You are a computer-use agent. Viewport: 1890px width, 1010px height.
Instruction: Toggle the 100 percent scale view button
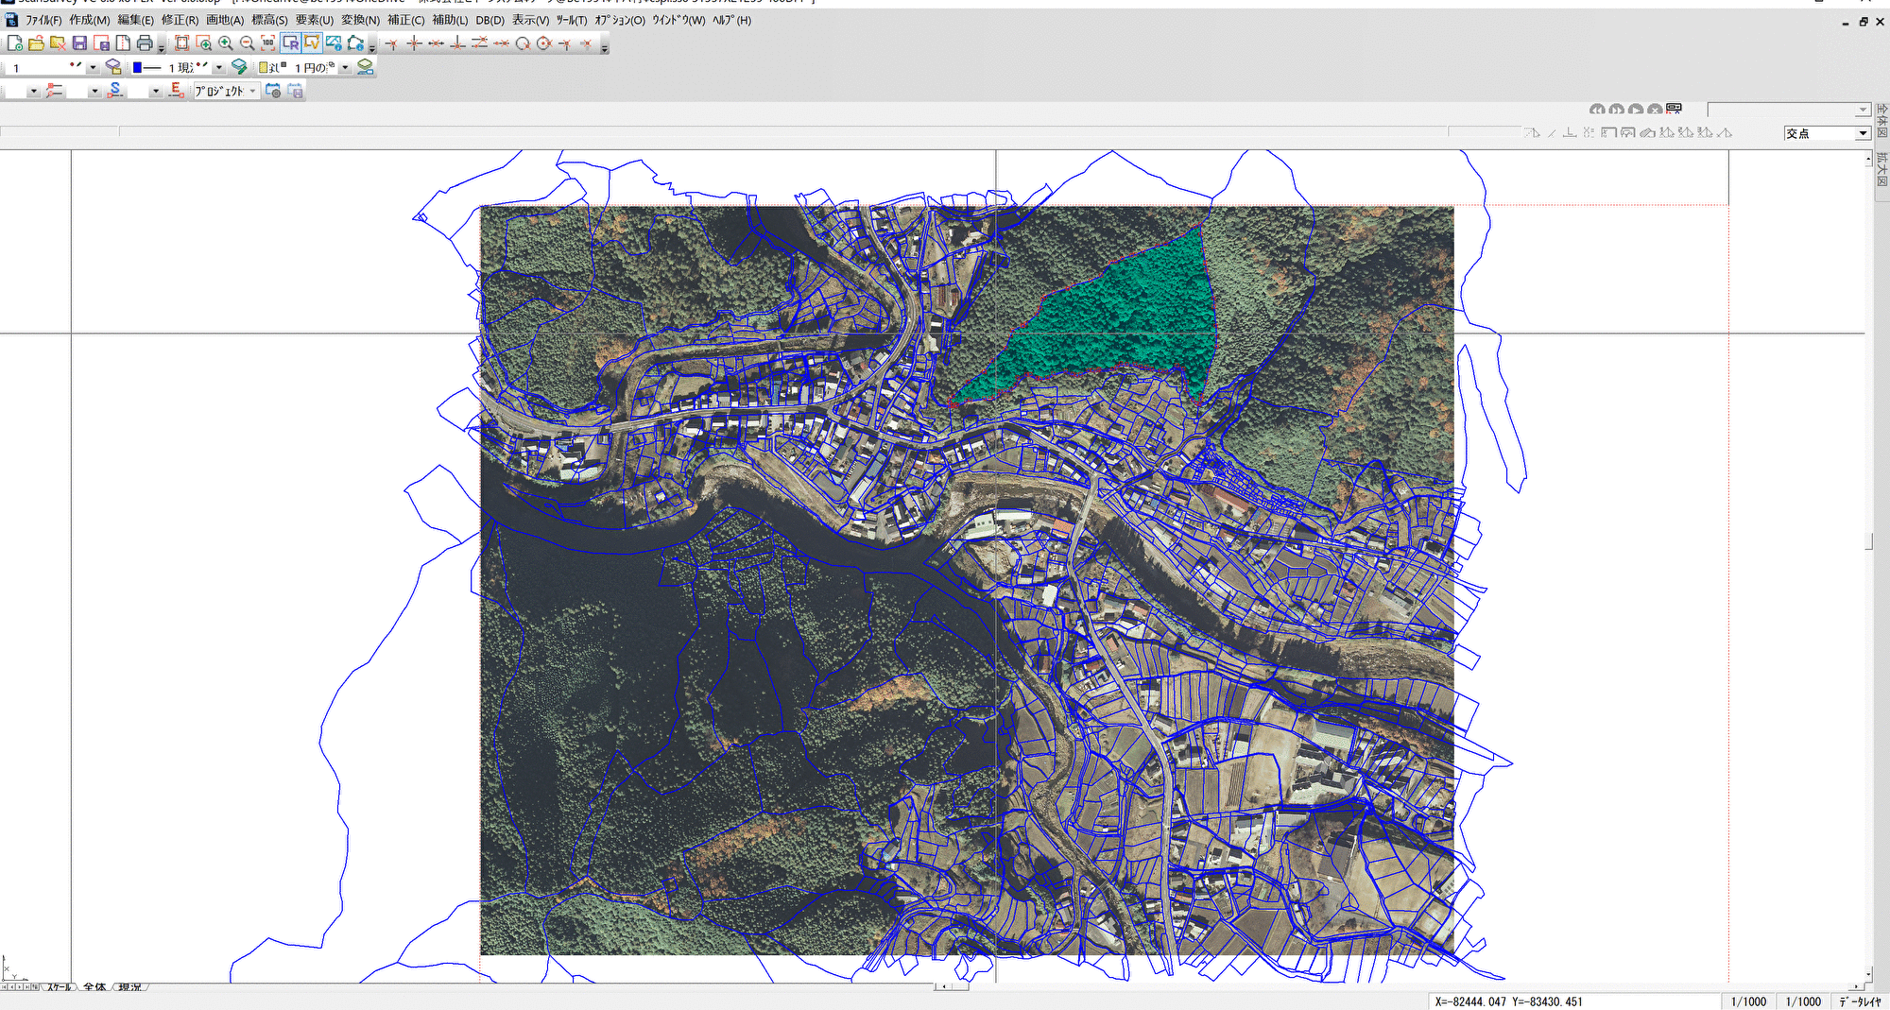coord(268,43)
